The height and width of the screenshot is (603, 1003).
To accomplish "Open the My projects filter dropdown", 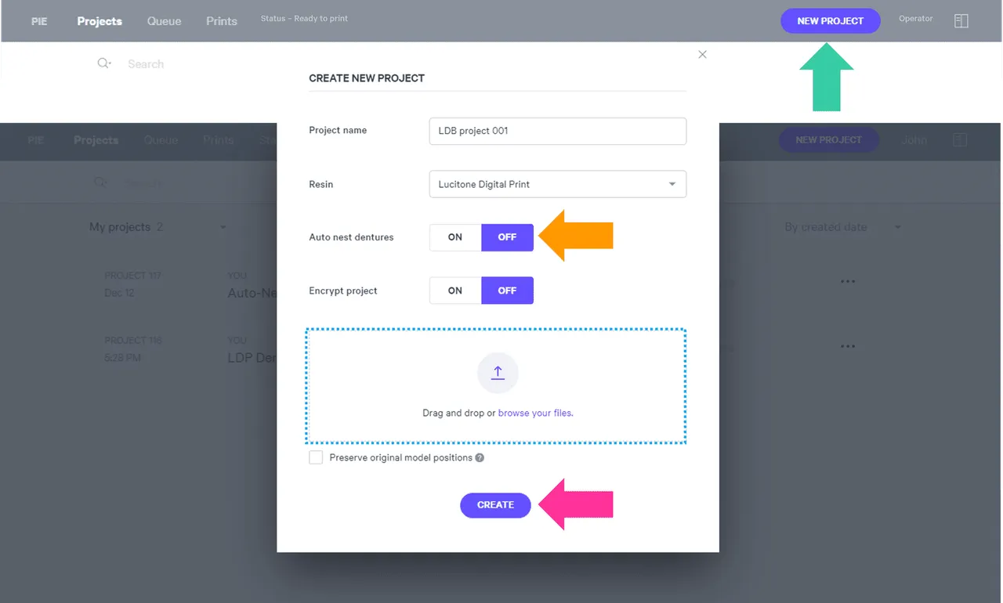I will click(223, 227).
